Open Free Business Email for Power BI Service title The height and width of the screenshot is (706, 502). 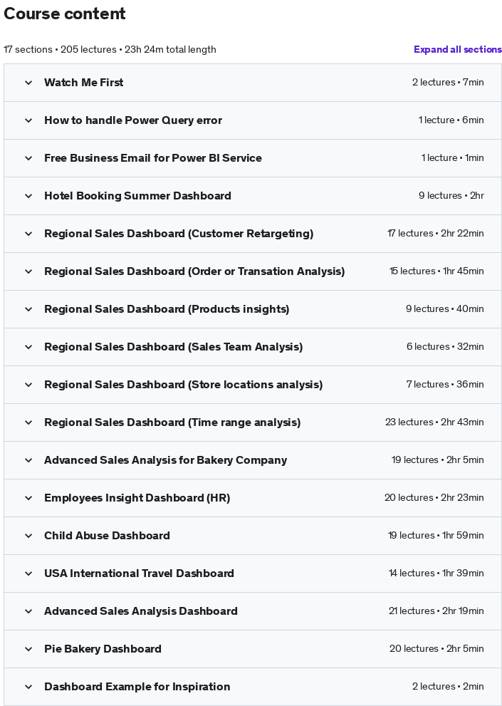(x=153, y=158)
